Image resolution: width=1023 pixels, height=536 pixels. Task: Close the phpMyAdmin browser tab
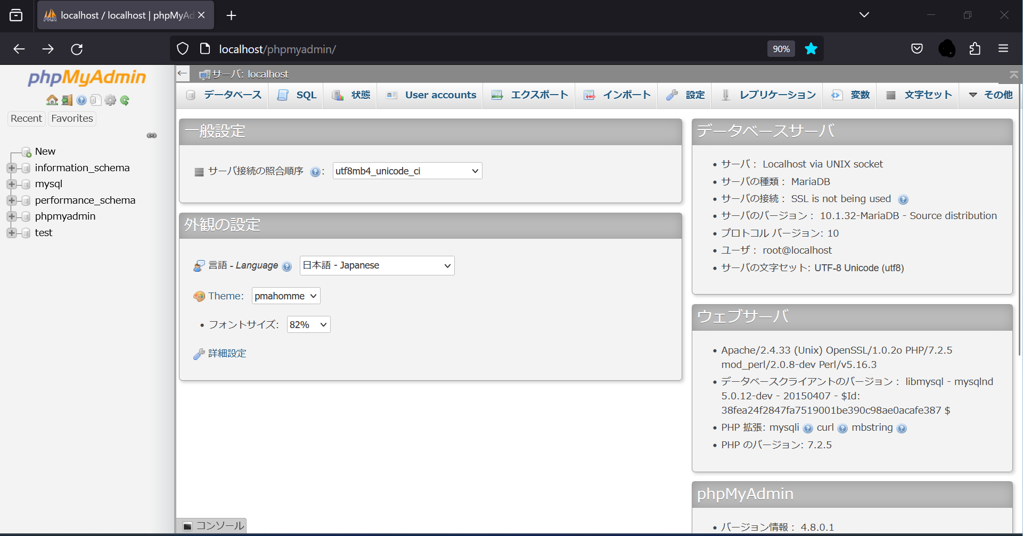(201, 15)
